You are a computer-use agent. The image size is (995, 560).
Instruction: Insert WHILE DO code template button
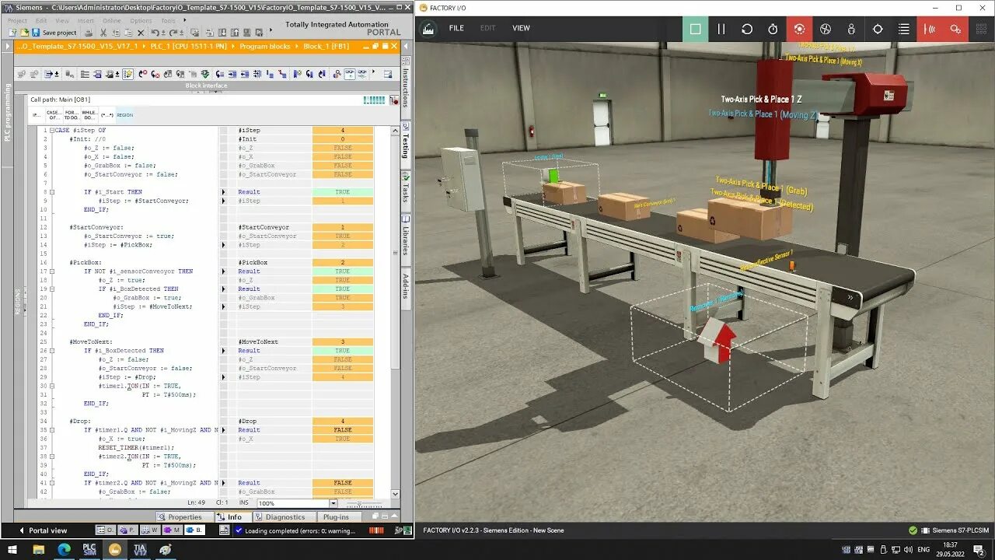tap(89, 114)
